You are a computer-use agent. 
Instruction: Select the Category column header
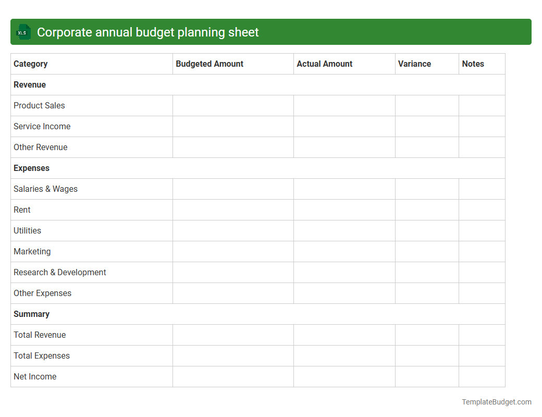(30, 64)
